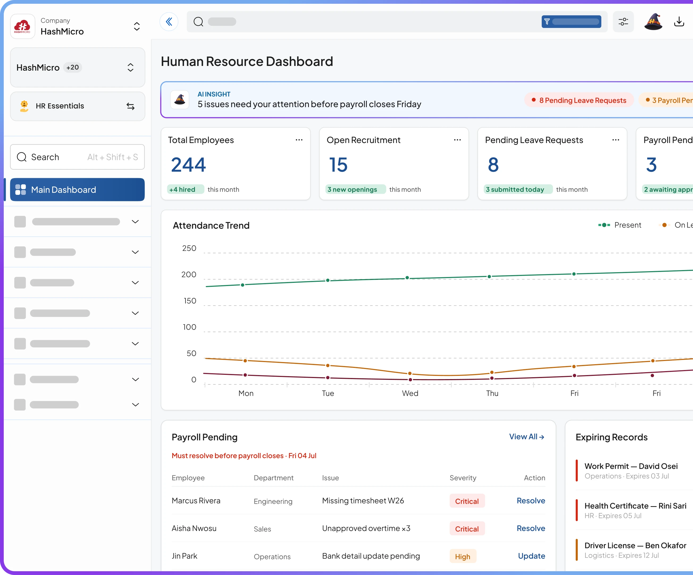693x575 pixels.
Task: Click Unapproved overtime ×3 issue cell
Action: click(x=366, y=528)
